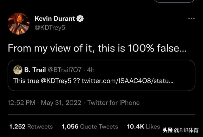Click the May 31, 2022 date
The image size is (203, 137).
point(60,103)
